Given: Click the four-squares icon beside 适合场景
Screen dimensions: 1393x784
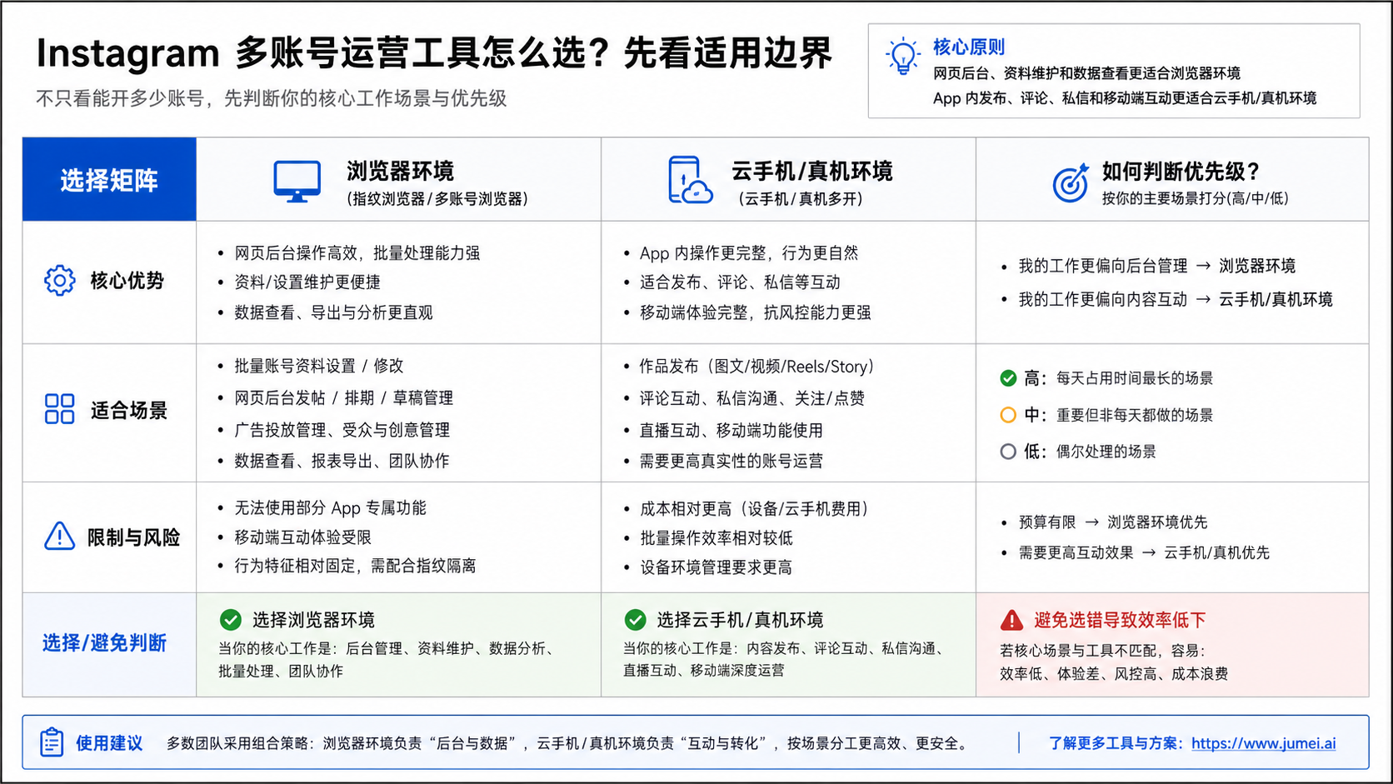Looking at the screenshot, I should pos(59,409).
